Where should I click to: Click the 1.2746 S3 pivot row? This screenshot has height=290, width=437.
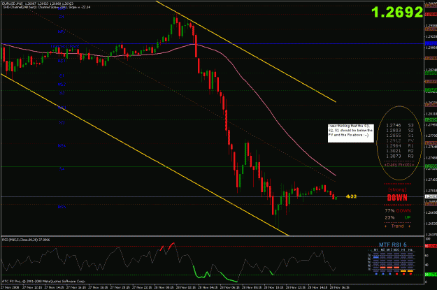(400, 125)
